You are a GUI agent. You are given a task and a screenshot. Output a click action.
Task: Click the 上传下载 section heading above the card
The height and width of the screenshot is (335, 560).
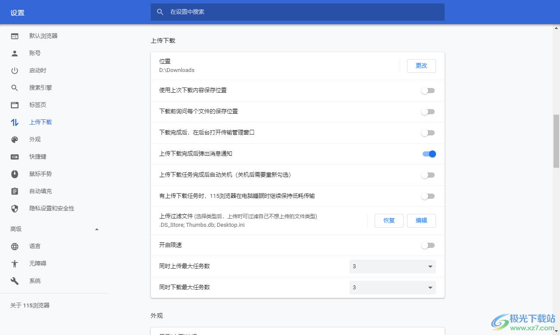click(163, 41)
